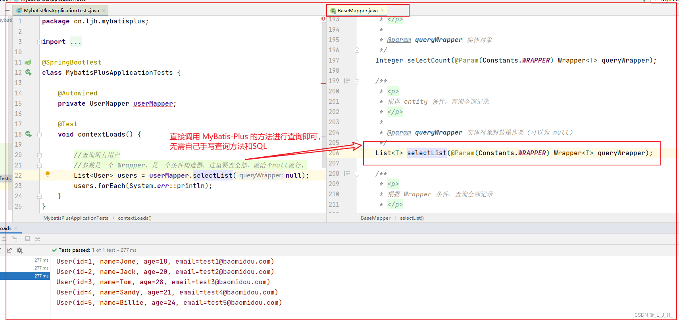
Task: Click 'package cn.ljh.mybatisplus;' on line 1
Action: click(96, 21)
